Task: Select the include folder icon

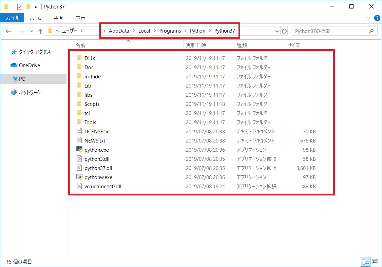Action: coord(79,76)
